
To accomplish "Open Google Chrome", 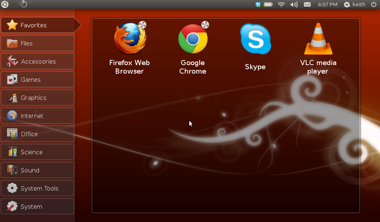I will click(192, 38).
